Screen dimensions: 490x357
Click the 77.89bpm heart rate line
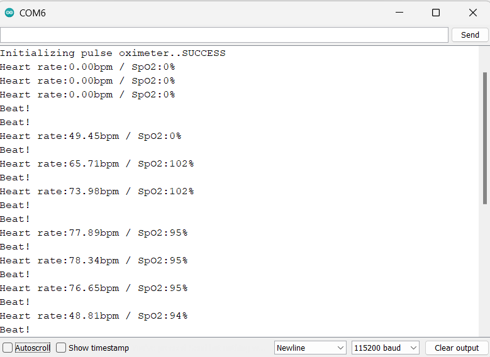94,233
